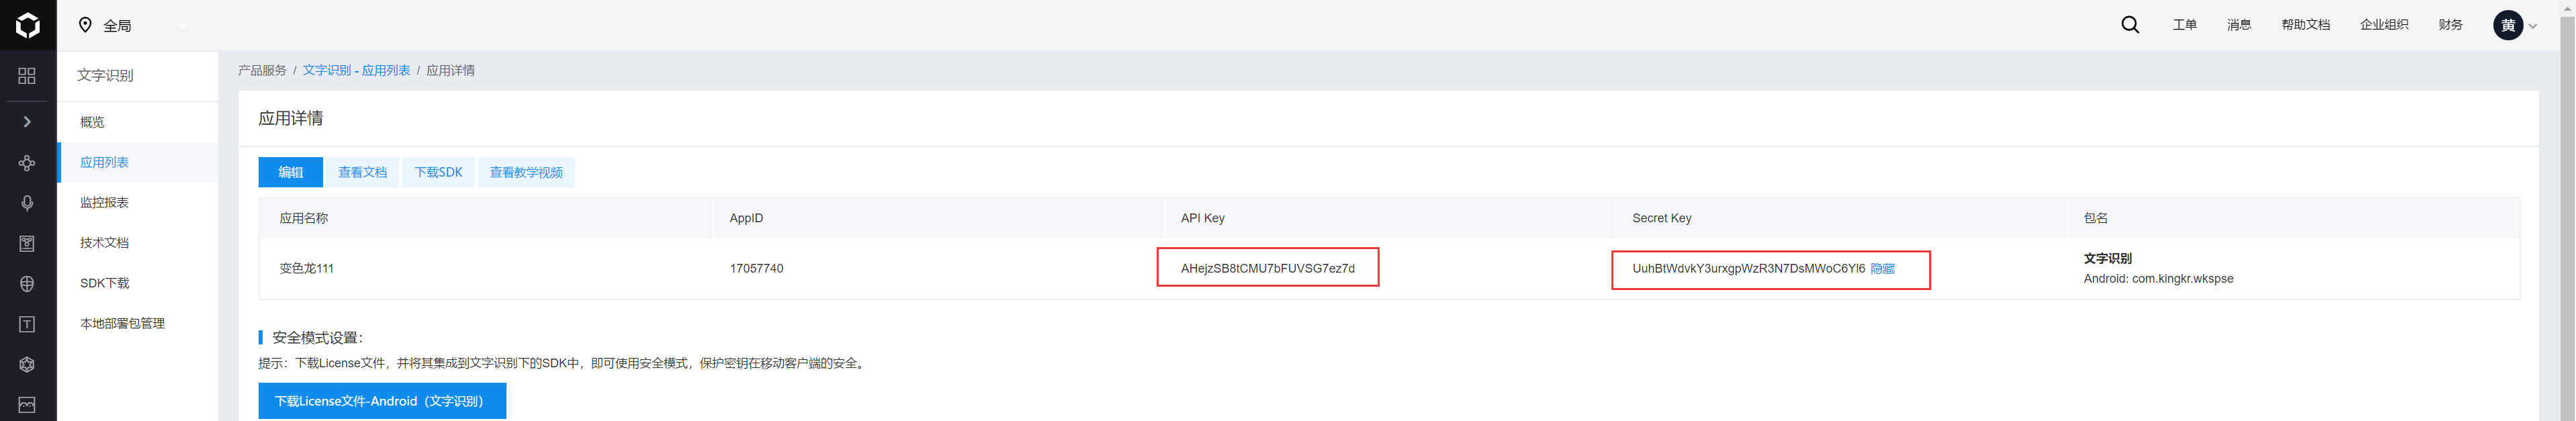This screenshot has height=421, width=2576.
Task: Open the search magnifier icon
Action: tap(2130, 25)
